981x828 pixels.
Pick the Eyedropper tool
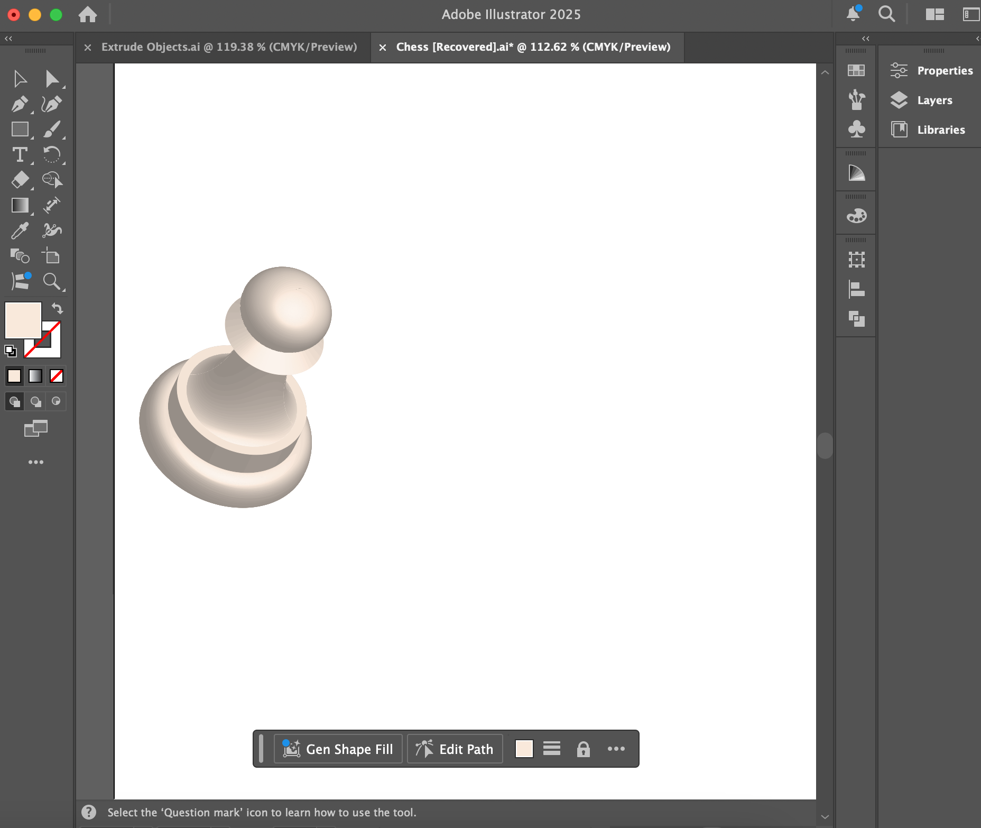[x=20, y=231]
